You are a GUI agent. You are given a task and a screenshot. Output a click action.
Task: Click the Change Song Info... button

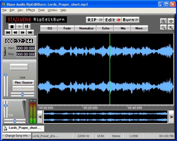(17, 136)
